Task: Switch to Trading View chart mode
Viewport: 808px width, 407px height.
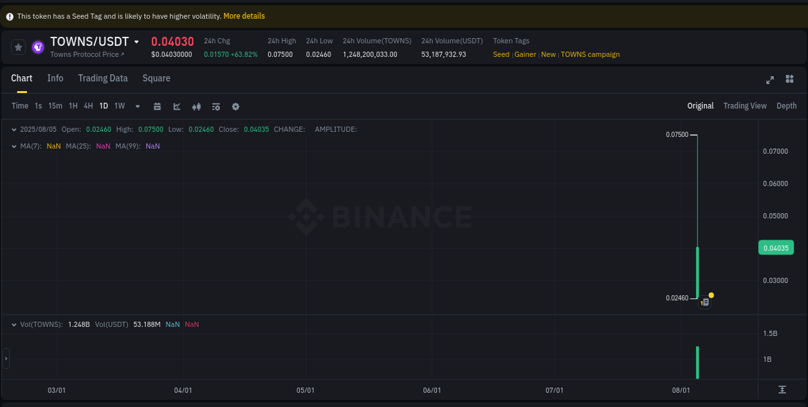Action: 745,105
